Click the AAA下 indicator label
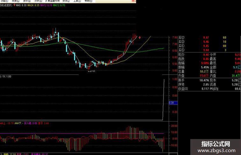The image size is (241, 155). coord(19,123)
